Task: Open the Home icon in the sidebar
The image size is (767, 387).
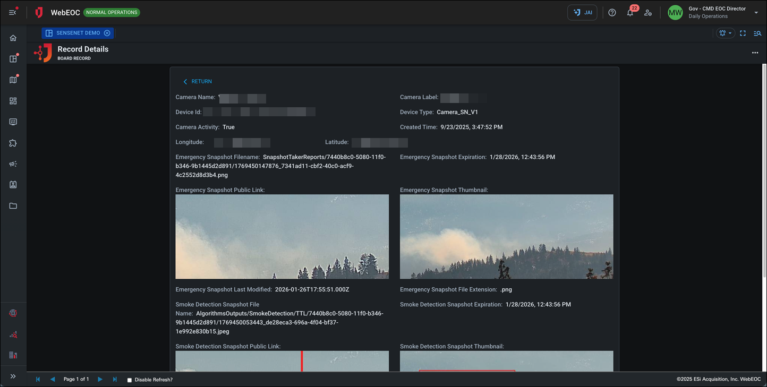Action: (13, 38)
